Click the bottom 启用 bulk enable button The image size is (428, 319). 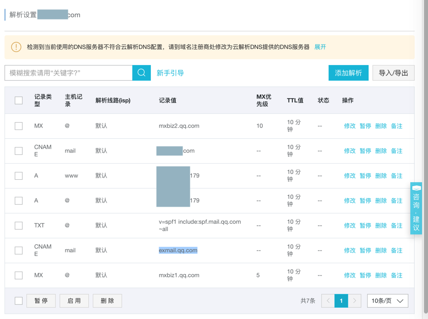point(74,301)
